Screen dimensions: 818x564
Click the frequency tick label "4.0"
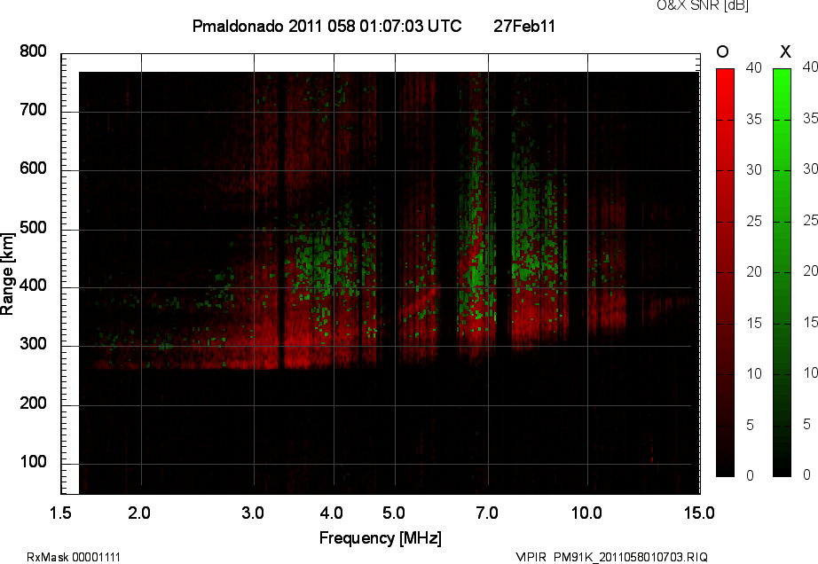click(x=331, y=513)
